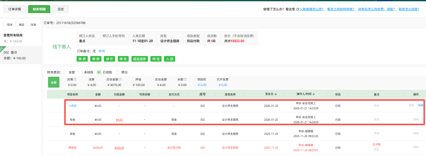The height and width of the screenshot is (156, 426).
Task: Click the sort arrow on 操作人/时间 column
Action: [x=314, y=94]
